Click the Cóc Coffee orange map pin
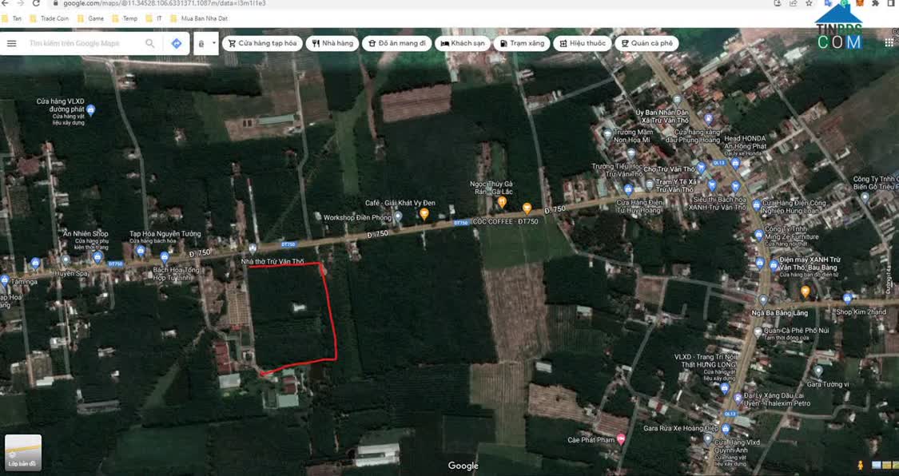The width and height of the screenshot is (899, 476). coord(527,208)
